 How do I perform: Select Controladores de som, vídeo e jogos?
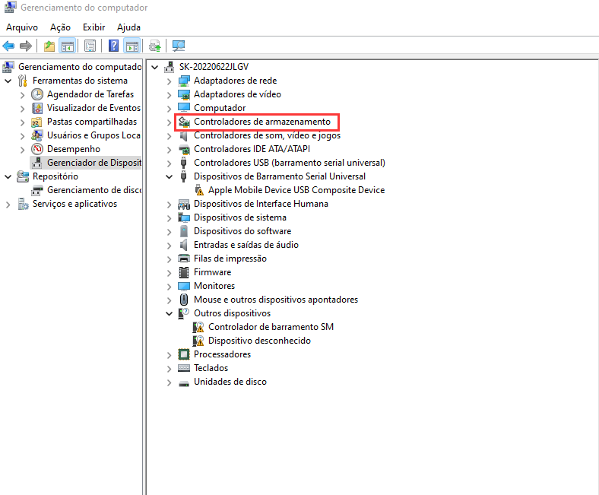[x=267, y=135]
